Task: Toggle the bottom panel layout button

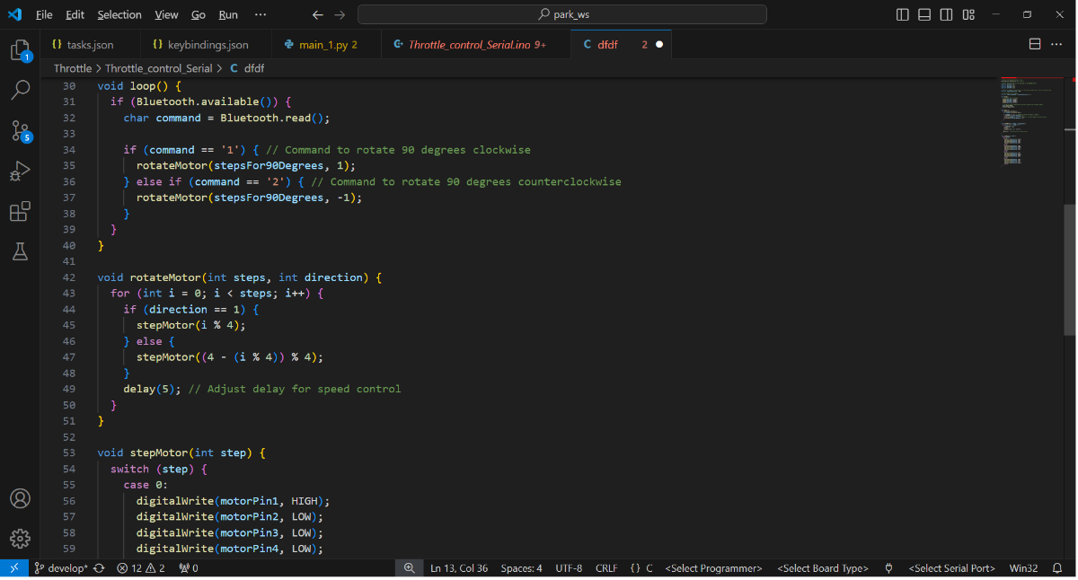Action: 924,14
